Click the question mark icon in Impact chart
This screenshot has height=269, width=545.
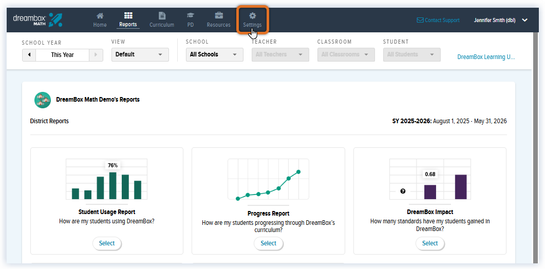coord(403,191)
